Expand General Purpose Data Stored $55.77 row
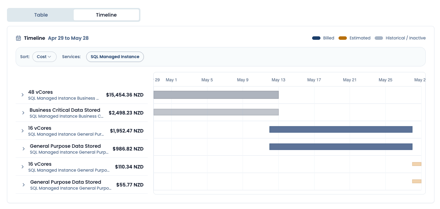 (24, 185)
